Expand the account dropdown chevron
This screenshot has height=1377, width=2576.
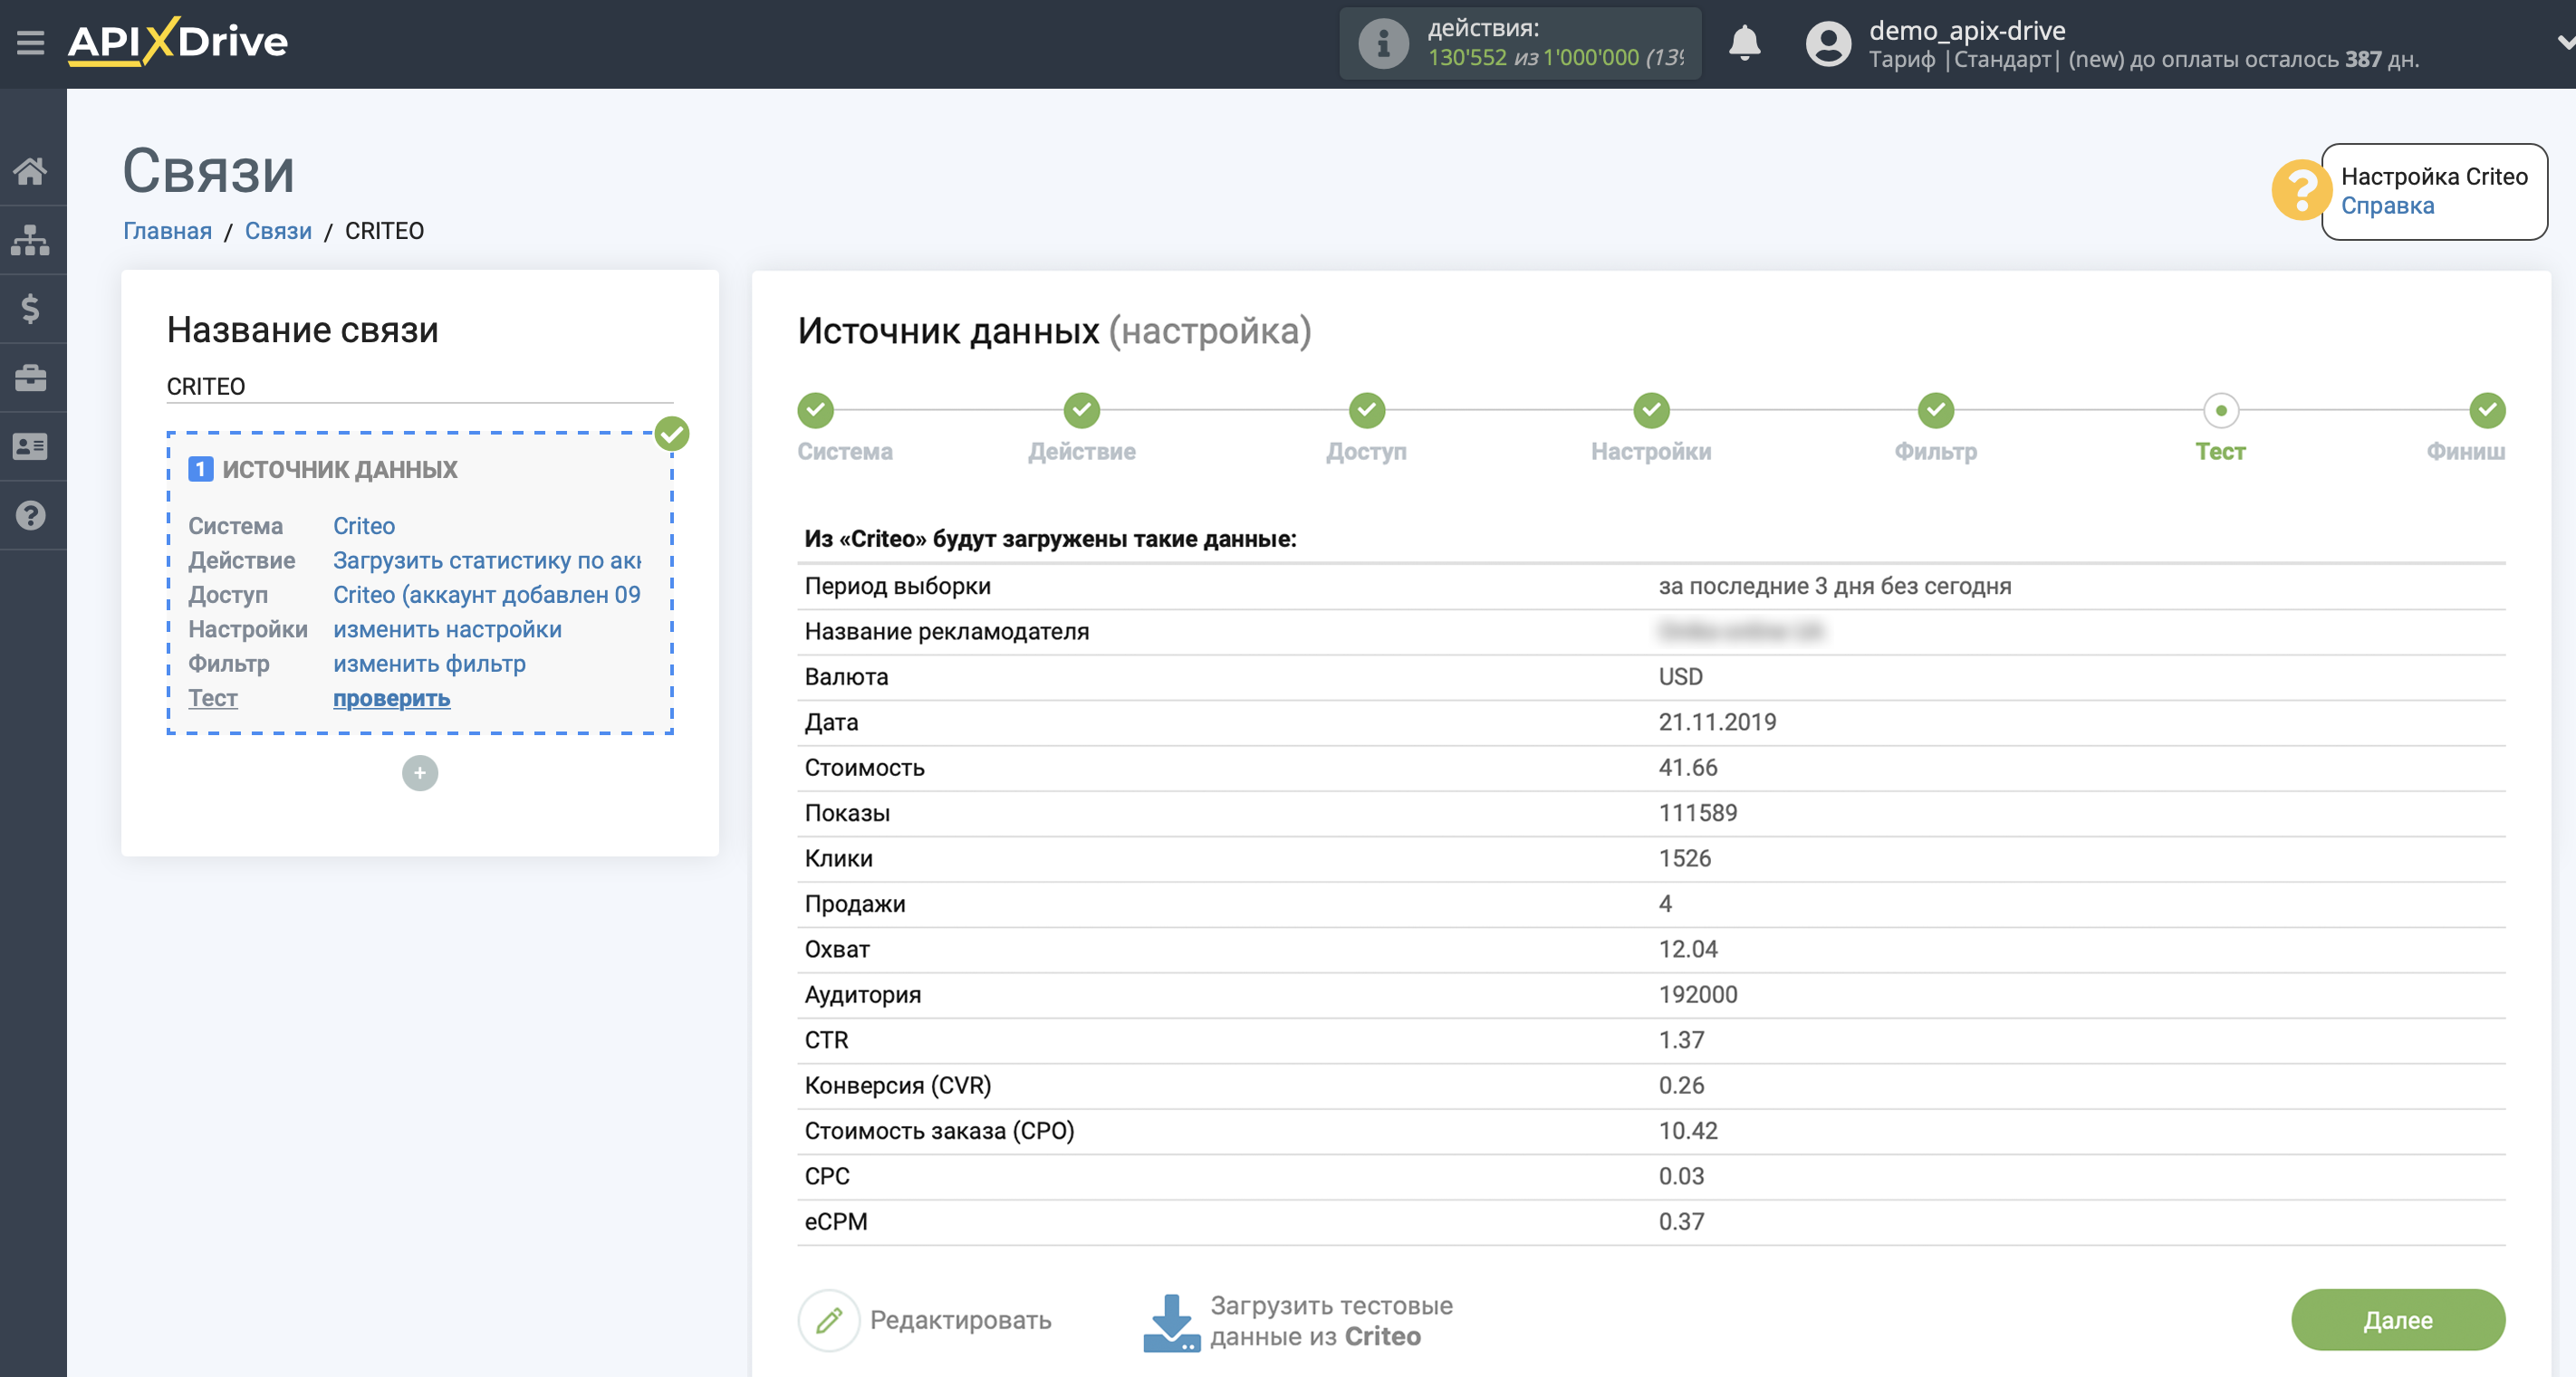pos(2564,43)
